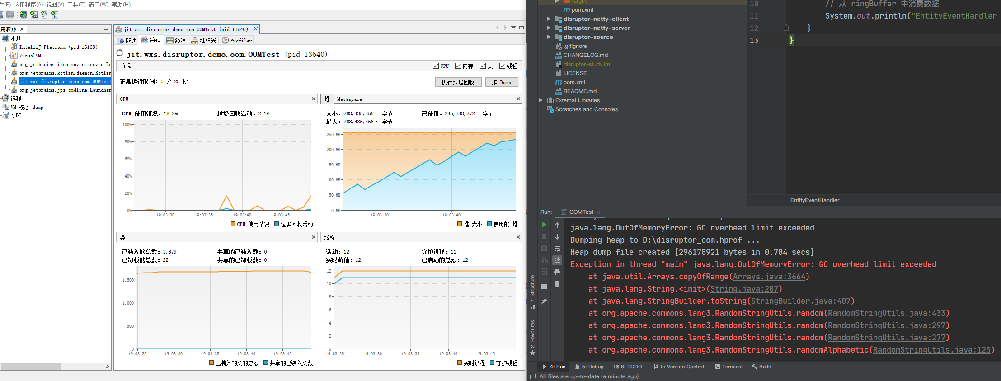Click the Add JMX Connection toolbar icon

pos(34,15)
